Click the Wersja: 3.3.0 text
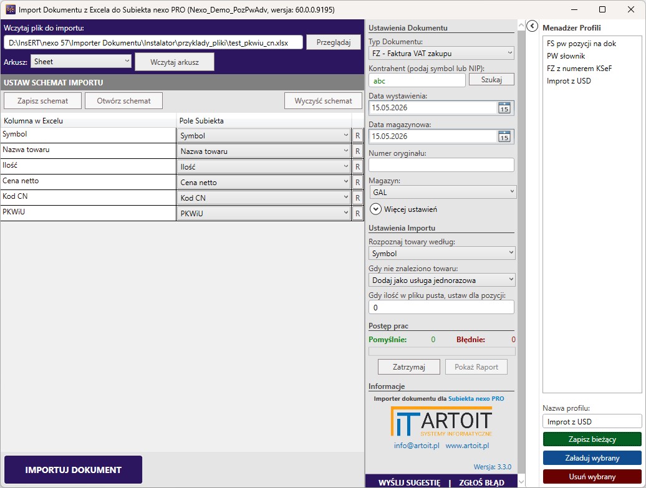Viewport: 646px width, 488px height. 493,467
